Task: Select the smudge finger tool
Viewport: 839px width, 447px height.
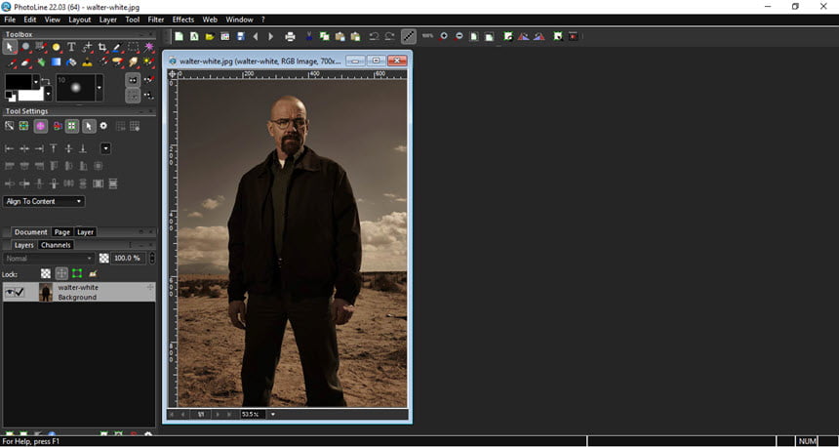Action: click(x=133, y=62)
